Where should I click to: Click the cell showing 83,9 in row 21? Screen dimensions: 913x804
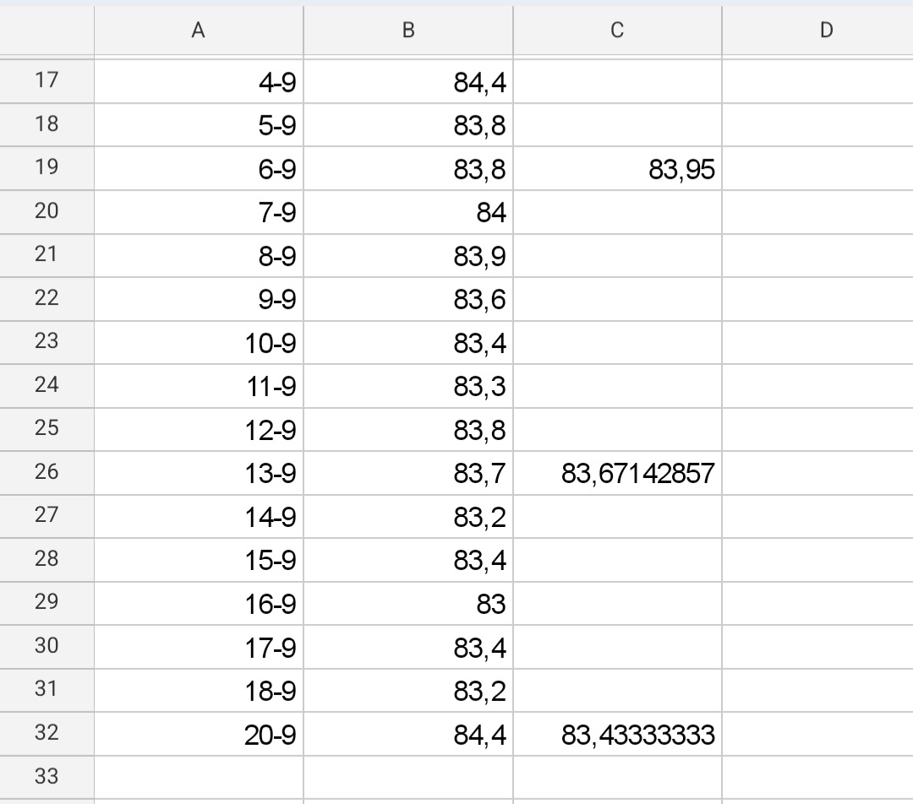[408, 256]
